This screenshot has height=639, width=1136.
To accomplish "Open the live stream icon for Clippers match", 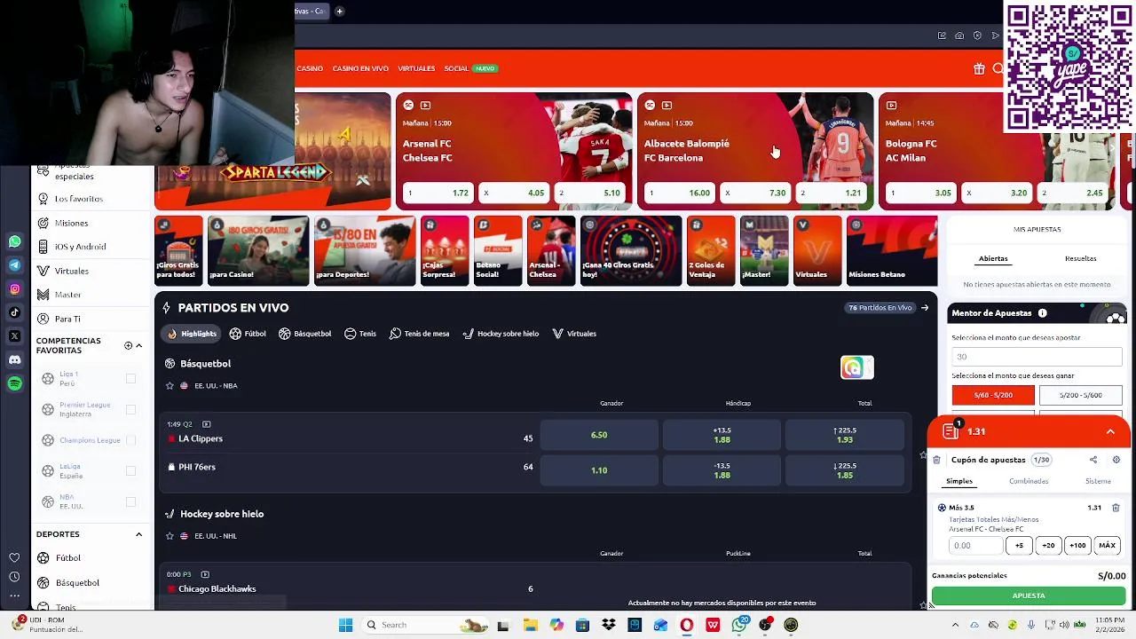I will [207, 424].
